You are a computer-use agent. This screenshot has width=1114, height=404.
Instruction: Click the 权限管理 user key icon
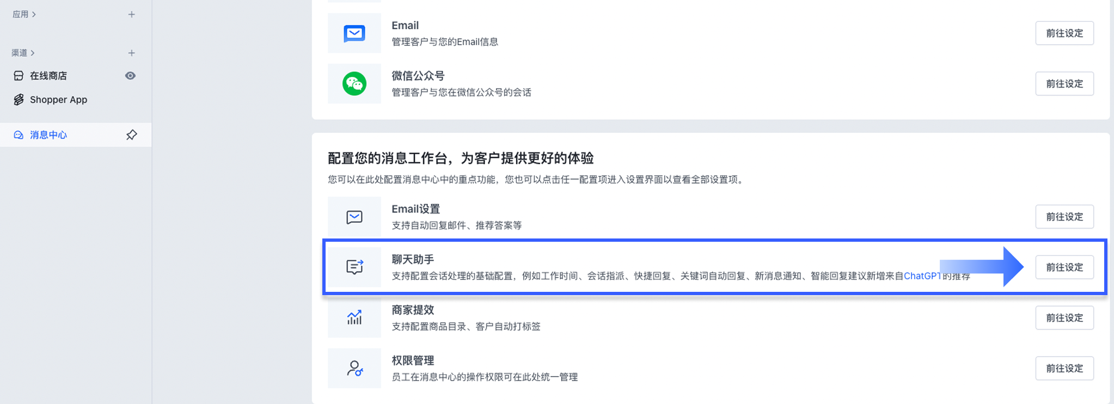354,369
